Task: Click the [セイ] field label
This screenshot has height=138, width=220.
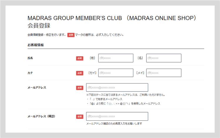Action: tap(92, 73)
